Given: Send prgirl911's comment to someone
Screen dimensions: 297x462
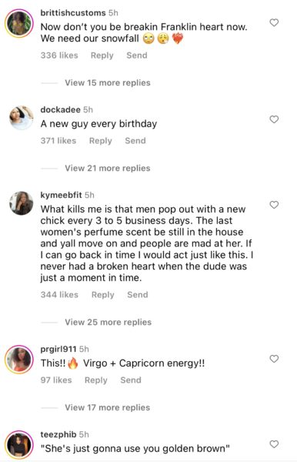Looking at the screenshot, I should click(131, 380).
